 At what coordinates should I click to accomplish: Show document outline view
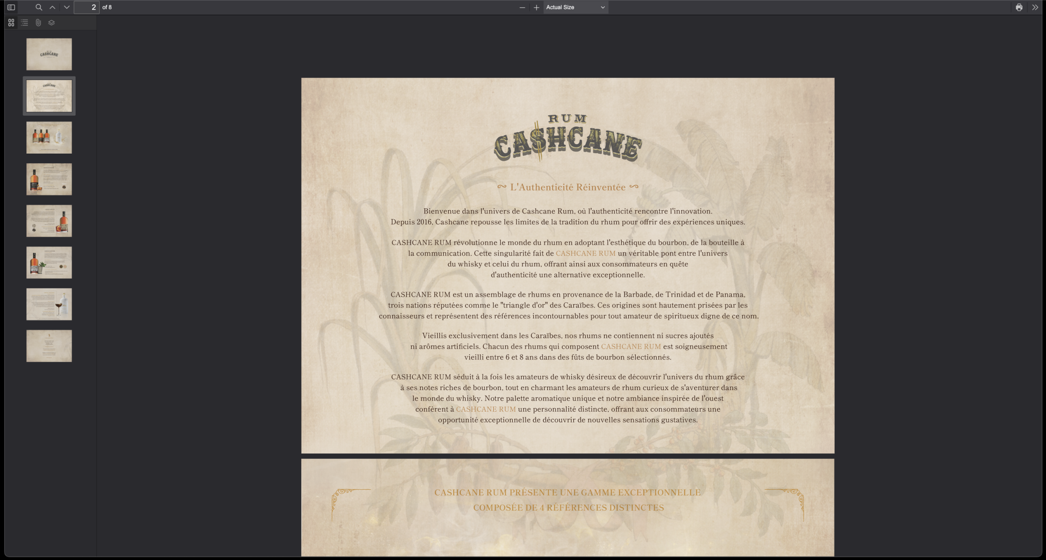(x=25, y=23)
